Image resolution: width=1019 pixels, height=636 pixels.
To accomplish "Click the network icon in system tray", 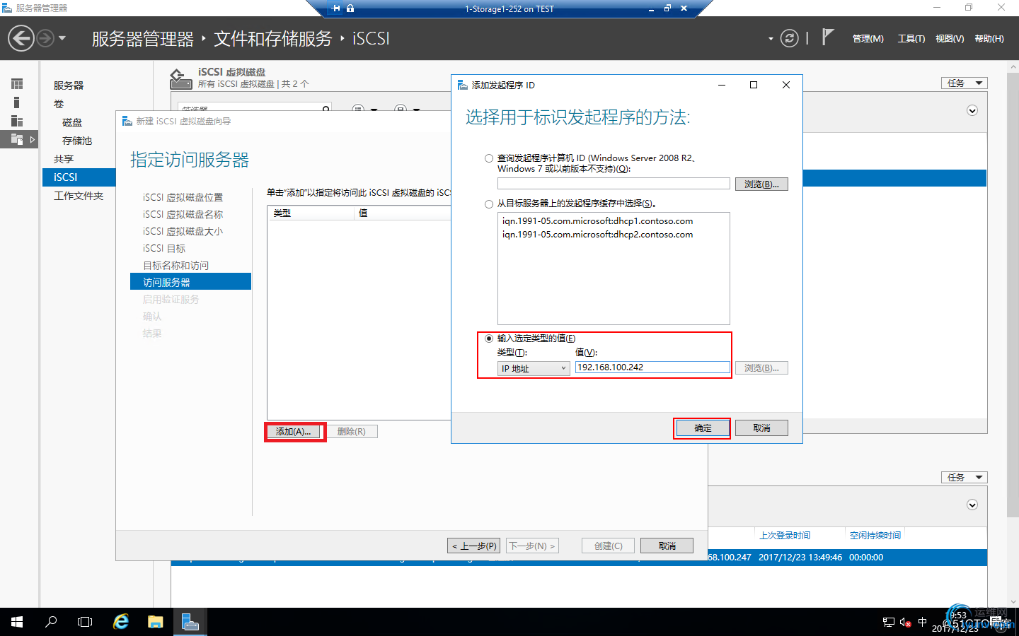I will click(x=889, y=623).
